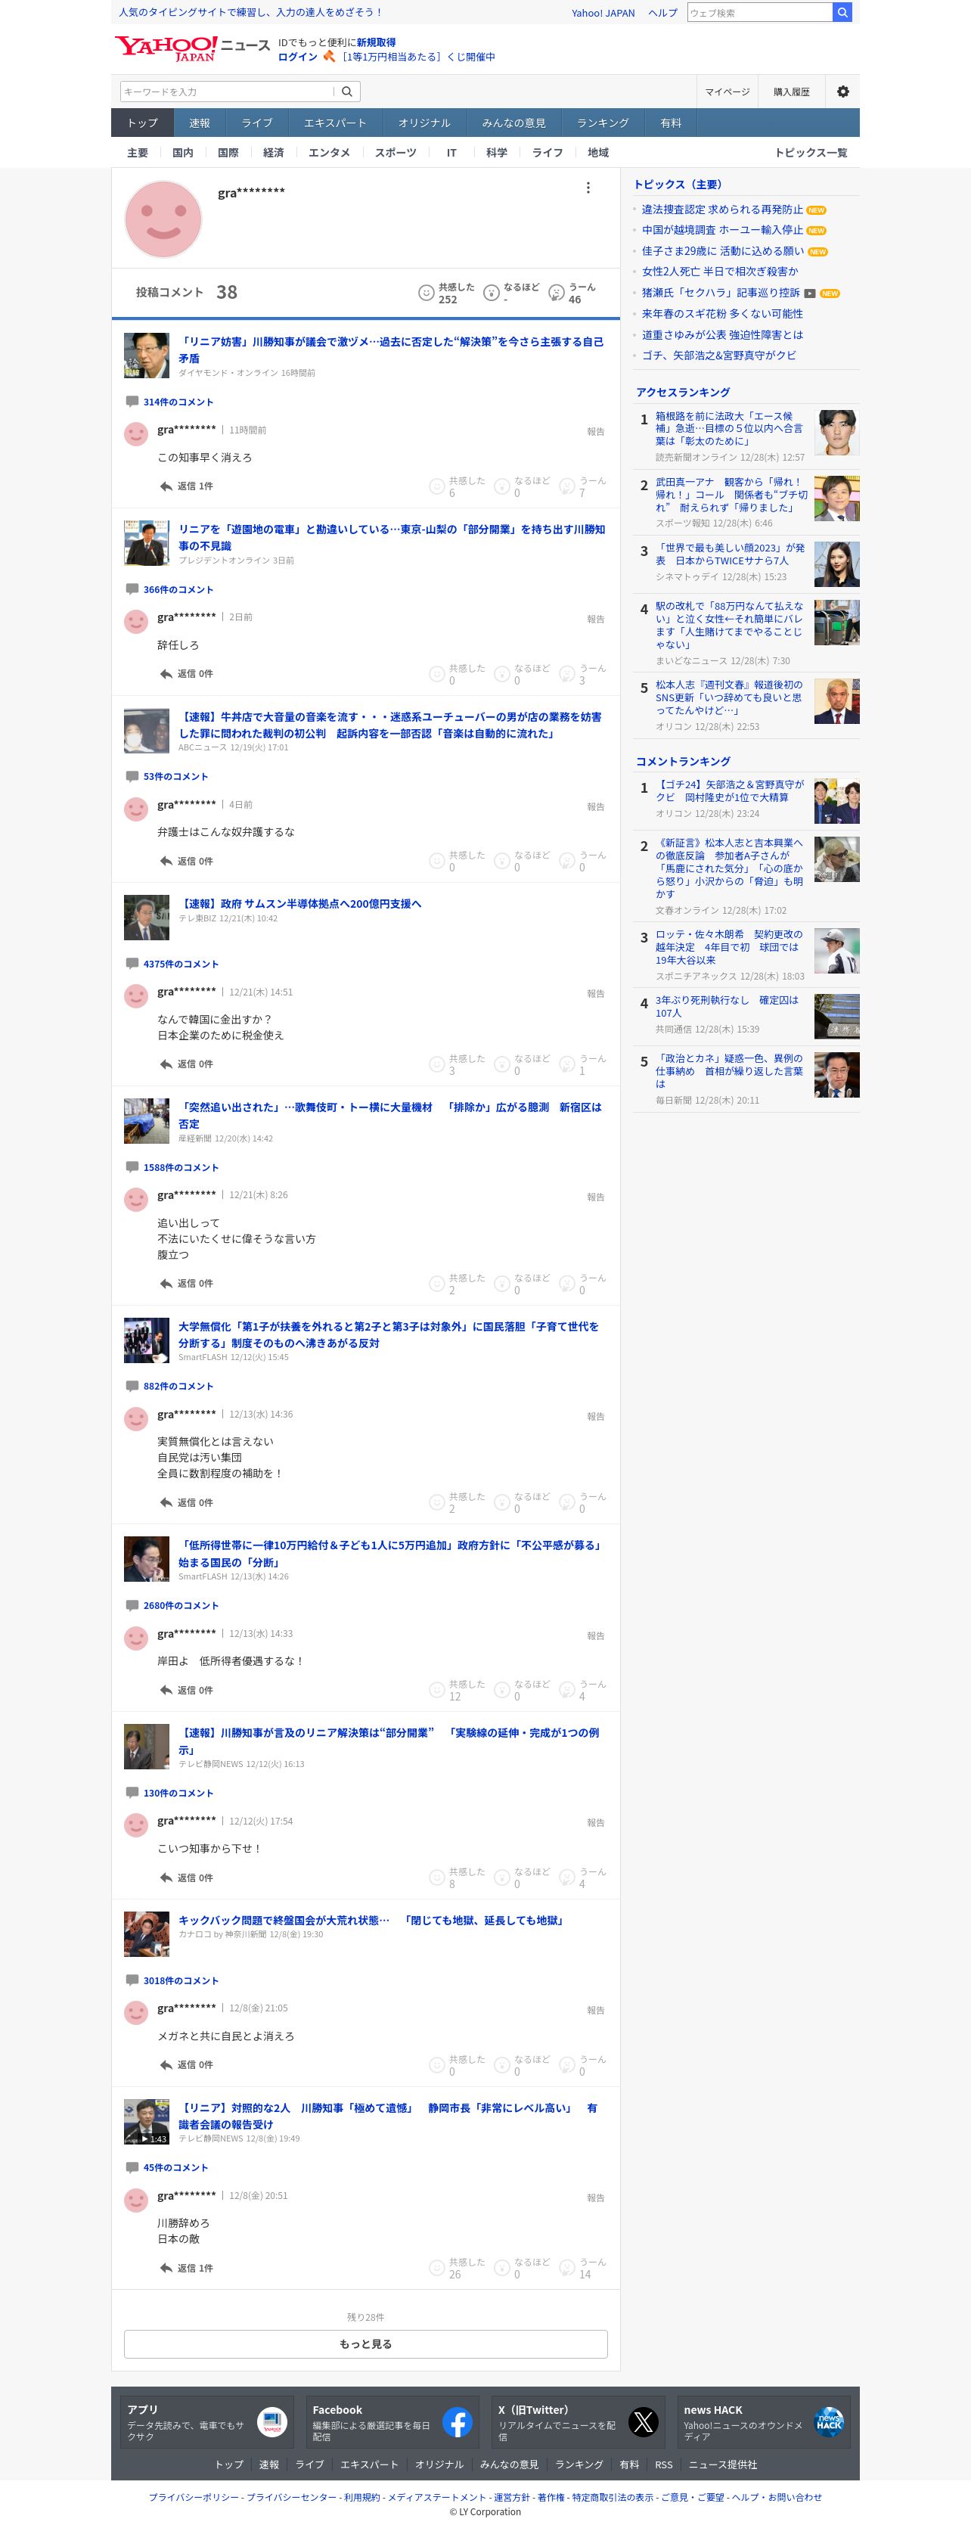Click the X (旧Twitter) logo icon
The image size is (971, 2522).
pos(643,2422)
